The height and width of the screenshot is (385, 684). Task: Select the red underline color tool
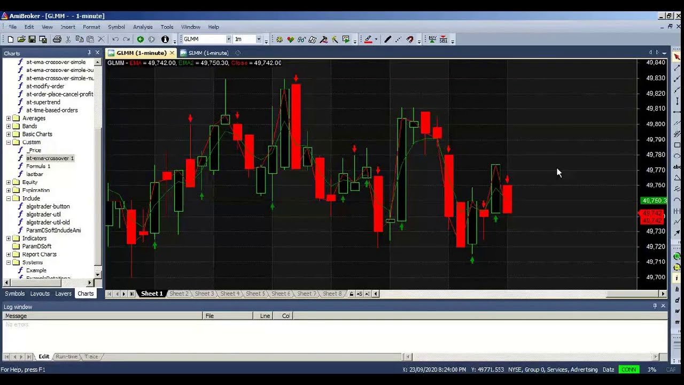pyautogui.click(x=368, y=40)
